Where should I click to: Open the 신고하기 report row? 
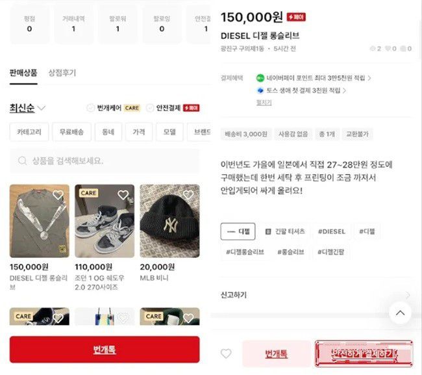click(x=316, y=295)
